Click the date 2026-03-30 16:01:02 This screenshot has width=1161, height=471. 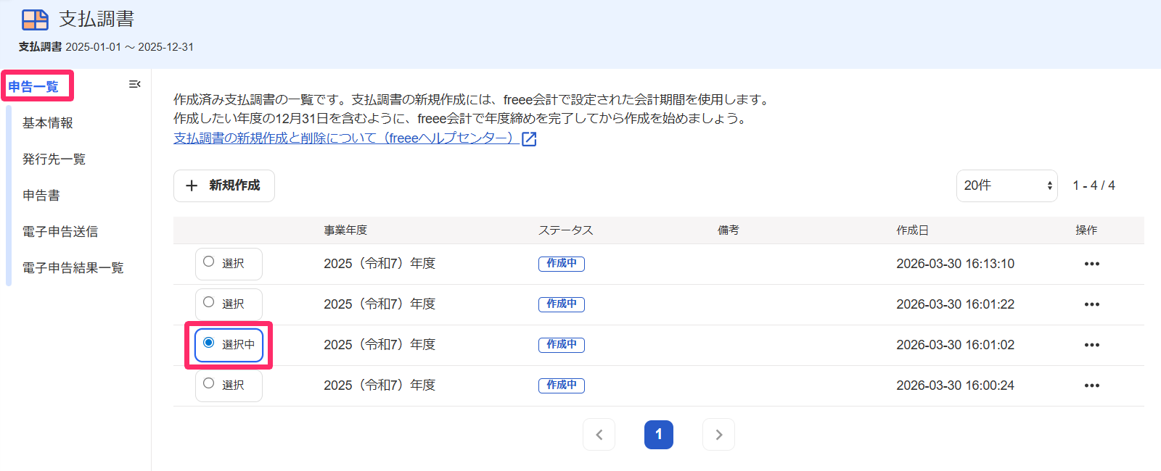[x=955, y=345]
